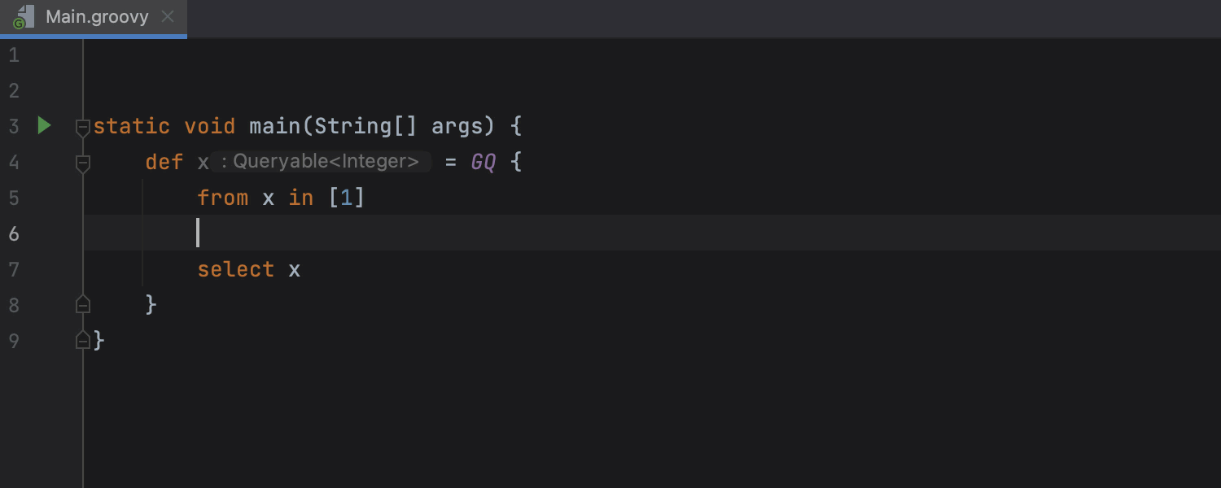Click the 'def' keyword on line 4
Screen dimensions: 1221x488
pos(164,162)
